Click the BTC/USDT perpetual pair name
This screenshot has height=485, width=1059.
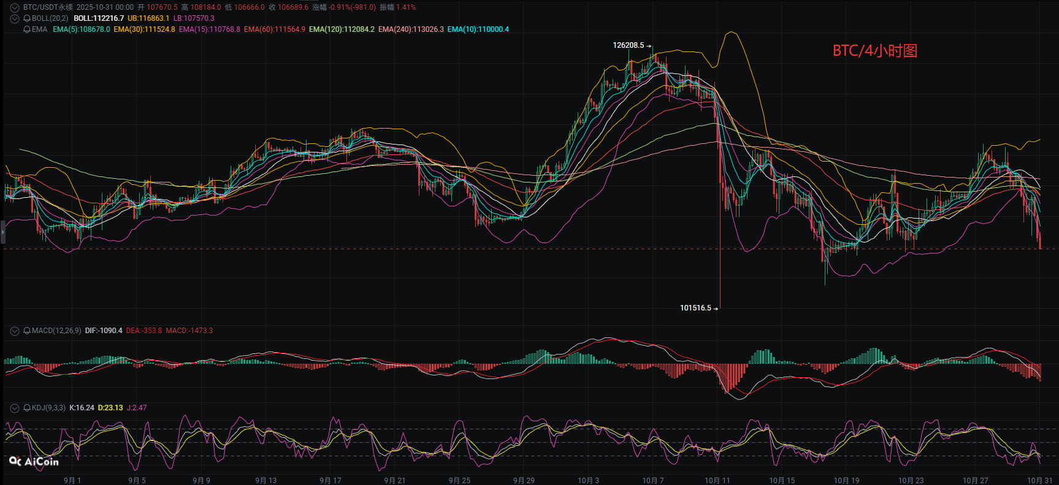tap(48, 7)
